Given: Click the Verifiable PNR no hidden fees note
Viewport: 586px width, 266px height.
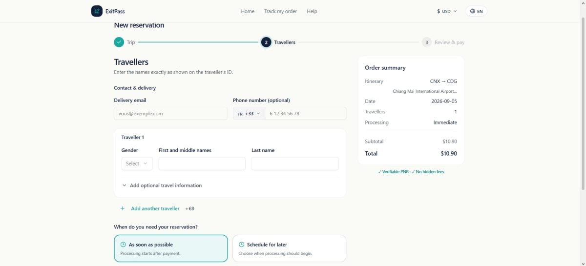Looking at the screenshot, I should [x=411, y=172].
